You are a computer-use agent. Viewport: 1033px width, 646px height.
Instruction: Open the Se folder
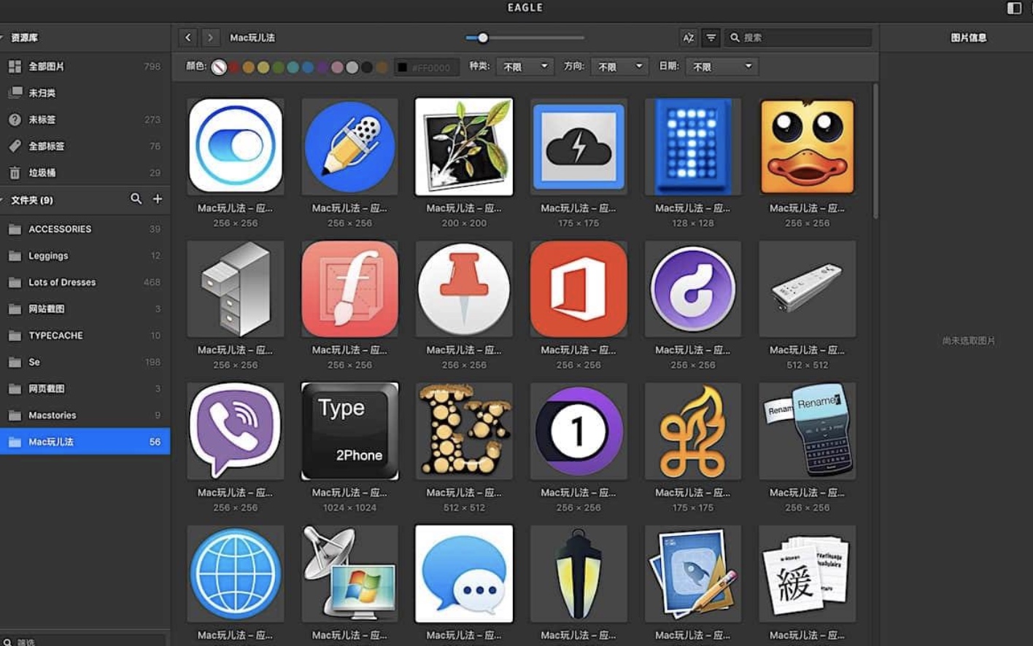click(85, 362)
